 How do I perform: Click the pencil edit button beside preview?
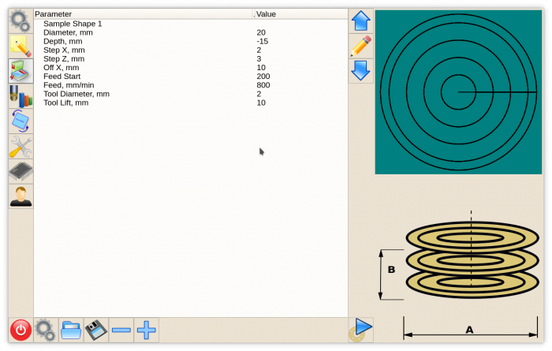361,46
